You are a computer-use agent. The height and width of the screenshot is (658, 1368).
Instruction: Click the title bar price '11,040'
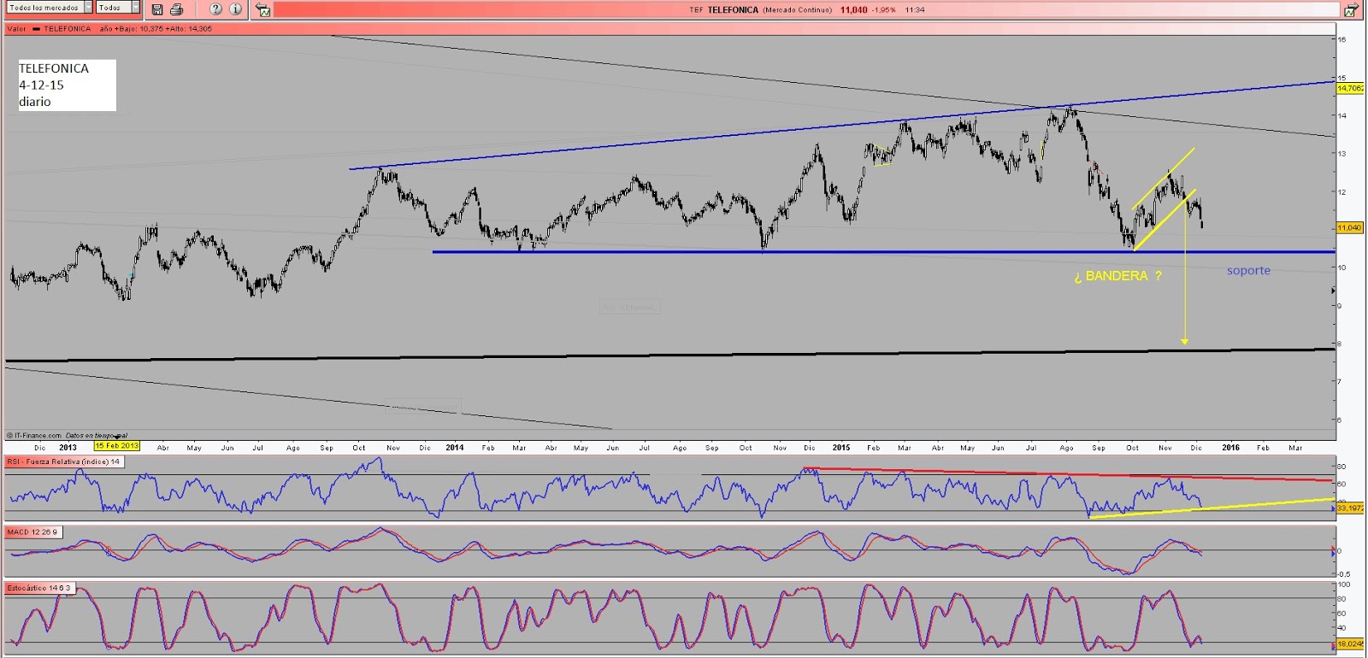click(x=853, y=10)
